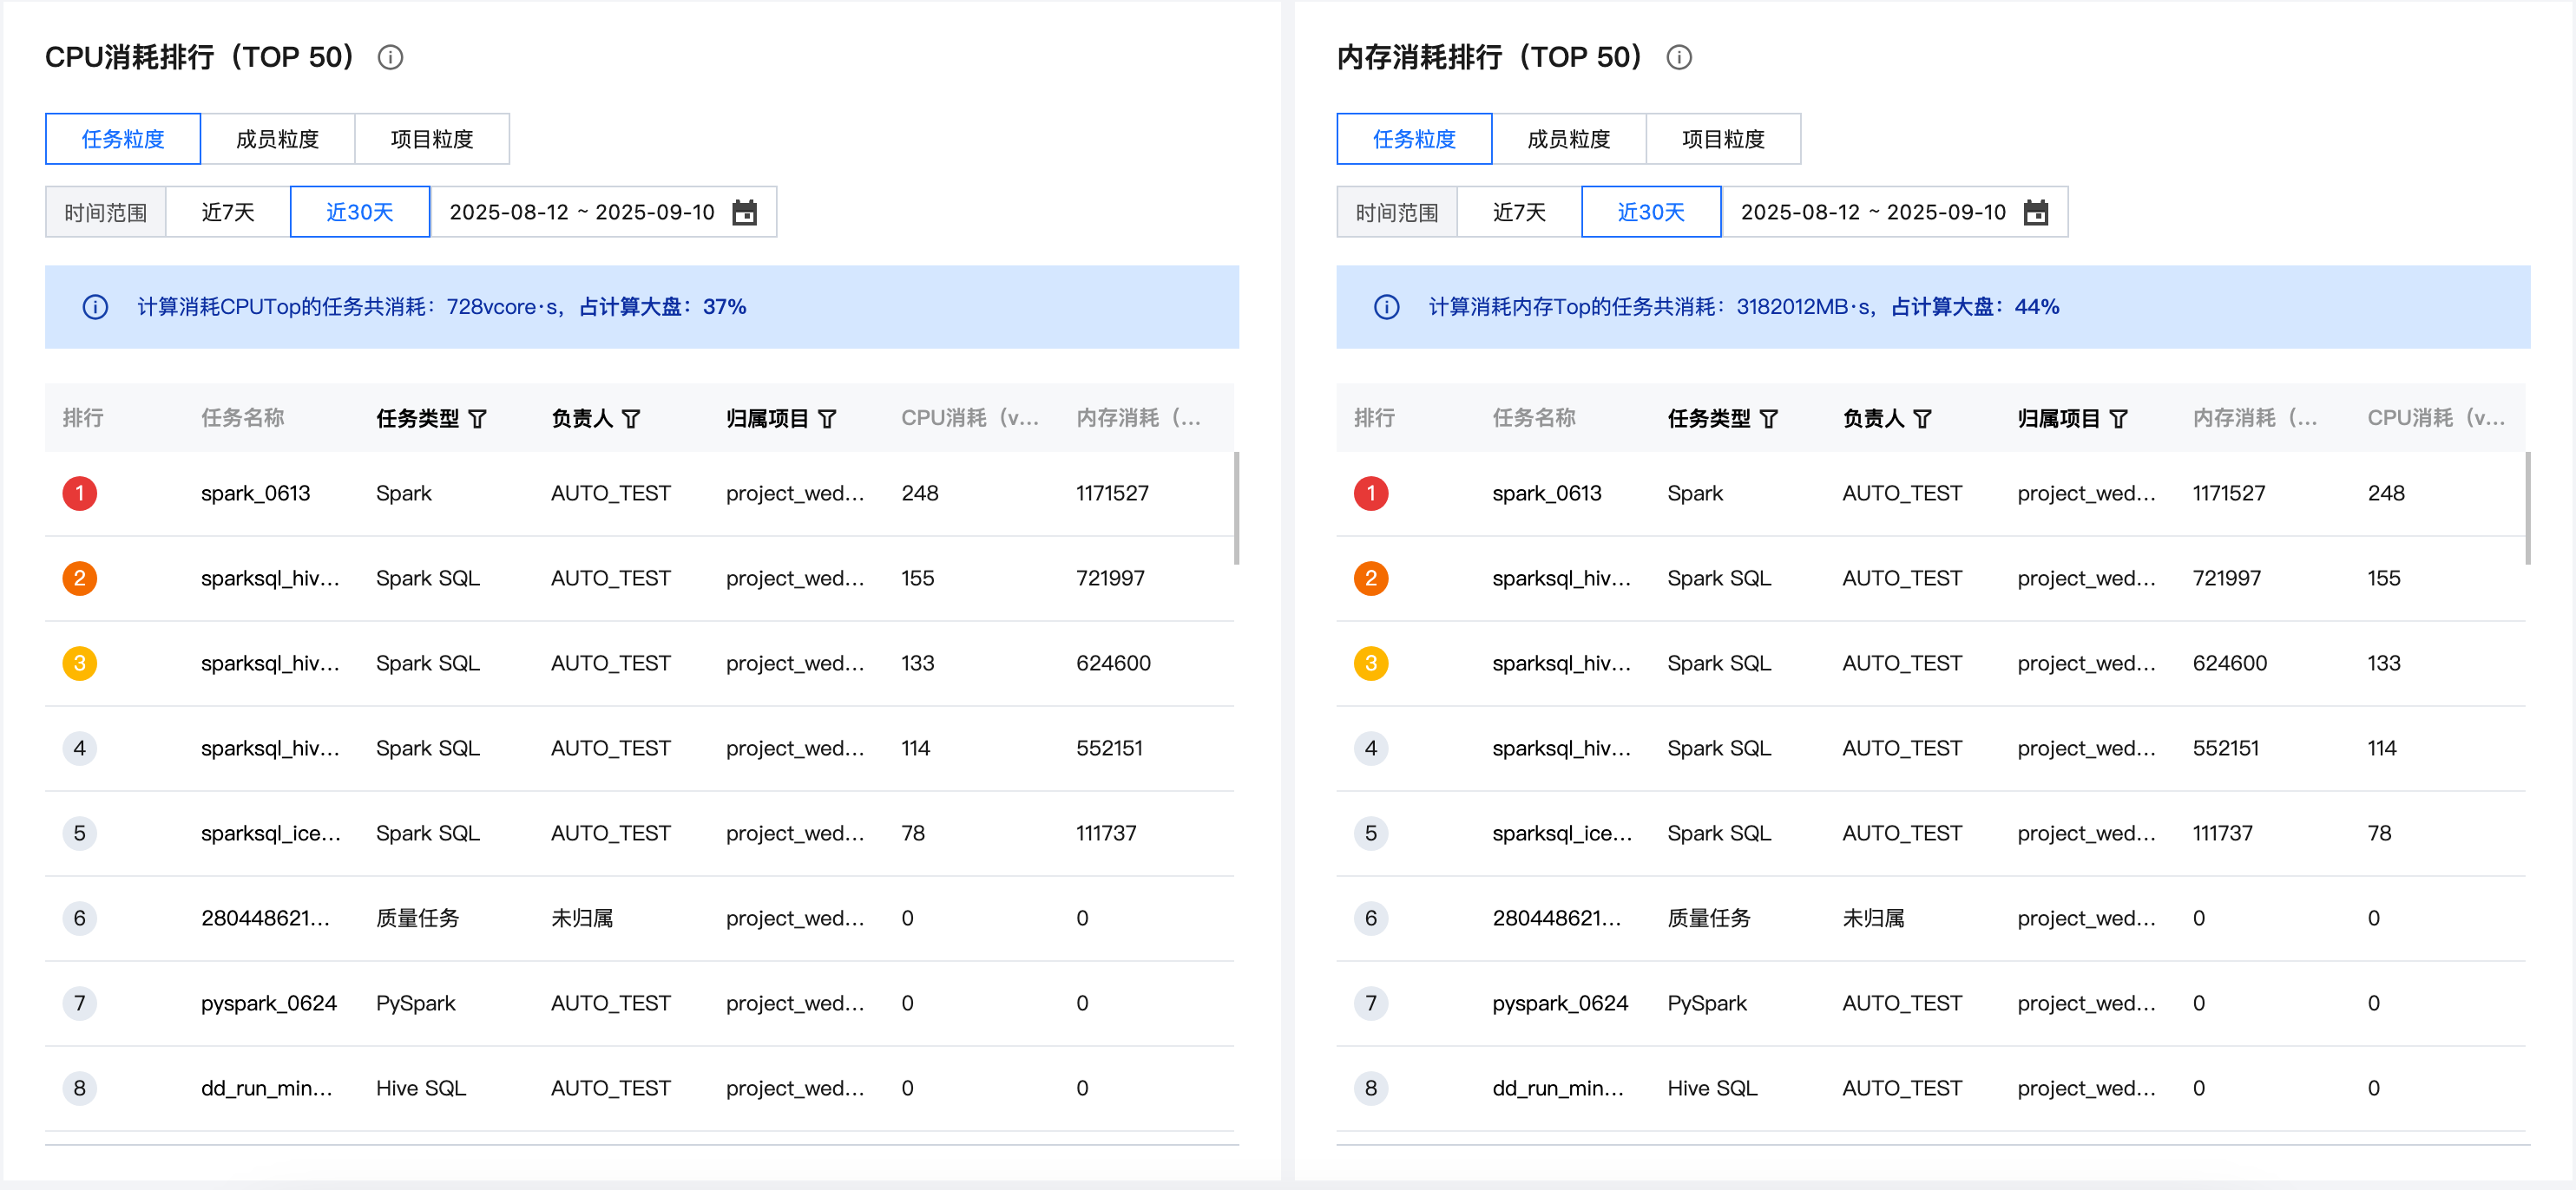
Task: Click CPU table vertical scrollbar
Action: pos(1236,510)
